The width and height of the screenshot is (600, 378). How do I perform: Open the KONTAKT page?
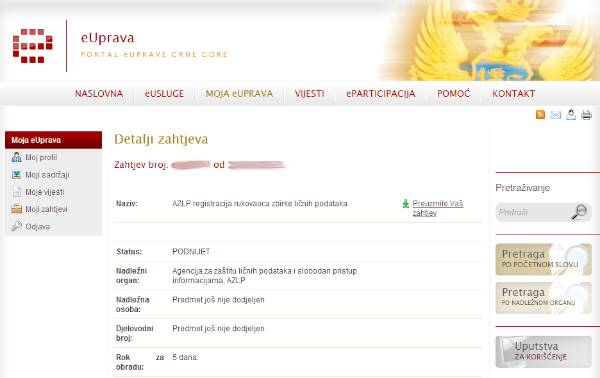coord(513,94)
